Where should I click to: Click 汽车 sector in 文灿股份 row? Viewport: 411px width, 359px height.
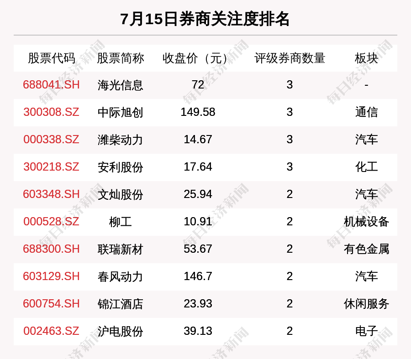click(x=366, y=195)
